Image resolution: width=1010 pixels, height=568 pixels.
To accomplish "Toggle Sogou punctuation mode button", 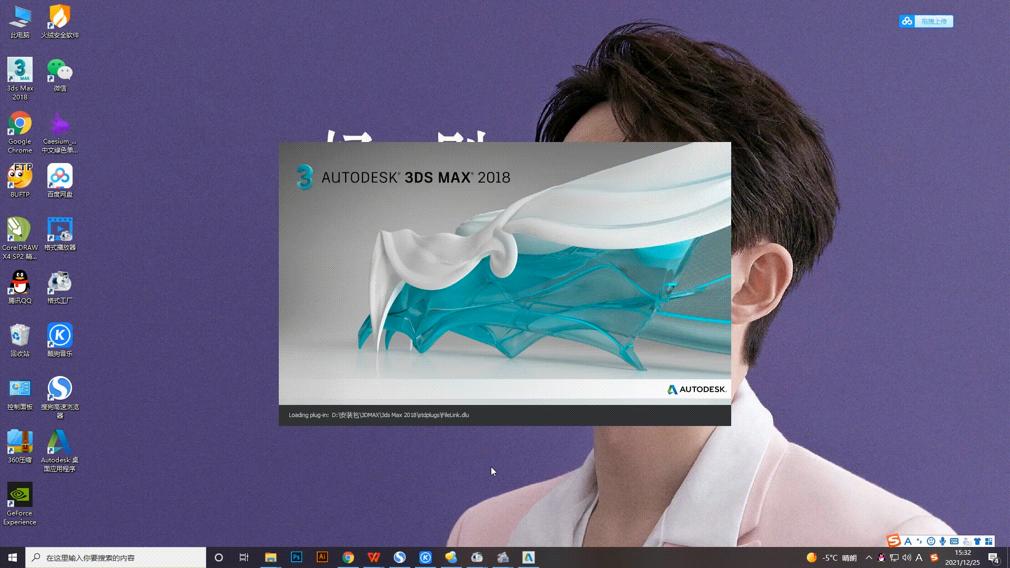I will [x=920, y=541].
